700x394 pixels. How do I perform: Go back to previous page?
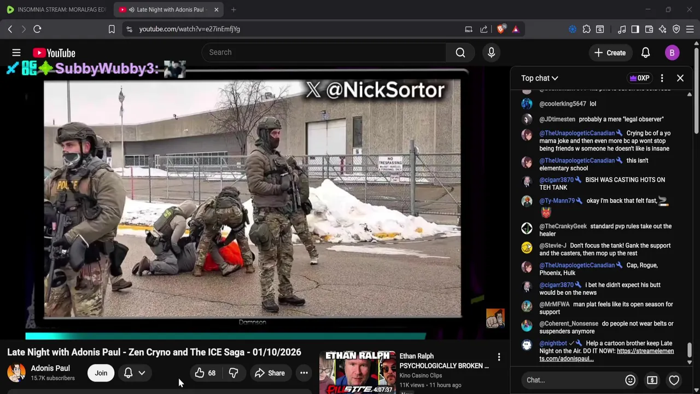click(10, 29)
